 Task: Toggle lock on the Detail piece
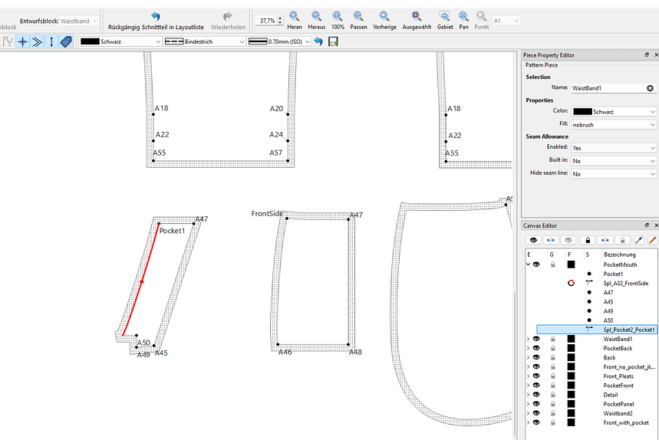pyautogui.click(x=553, y=395)
